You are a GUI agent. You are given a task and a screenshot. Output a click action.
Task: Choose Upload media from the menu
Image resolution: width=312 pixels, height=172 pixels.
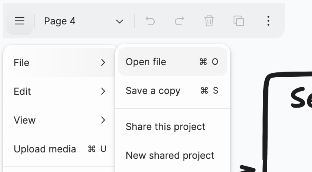[60, 149]
